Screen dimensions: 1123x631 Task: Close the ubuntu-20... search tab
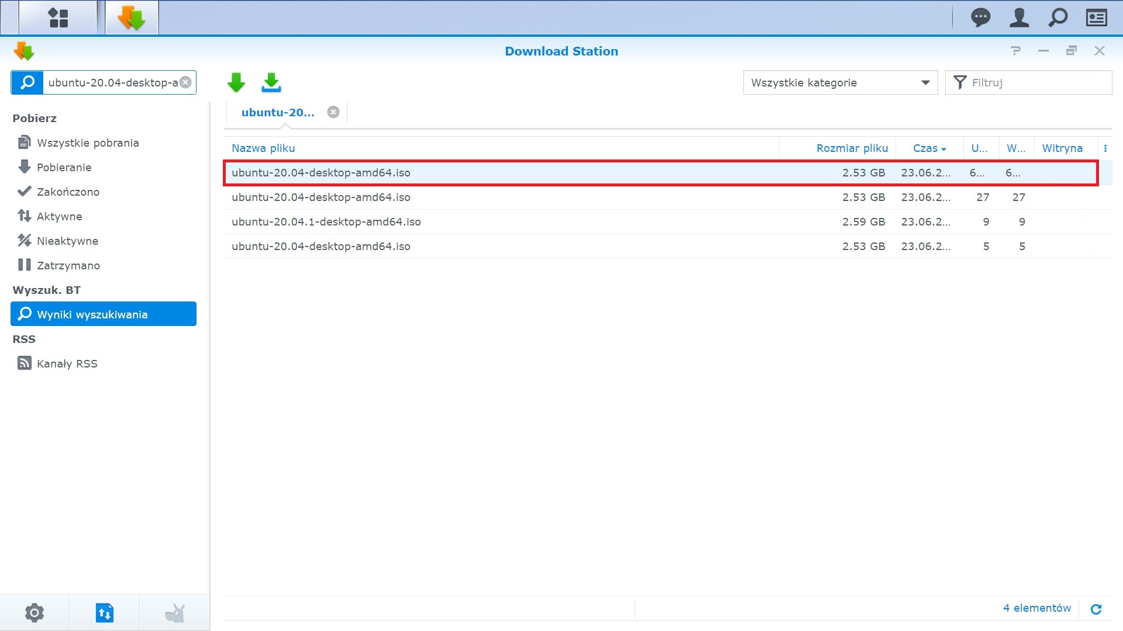pos(333,112)
